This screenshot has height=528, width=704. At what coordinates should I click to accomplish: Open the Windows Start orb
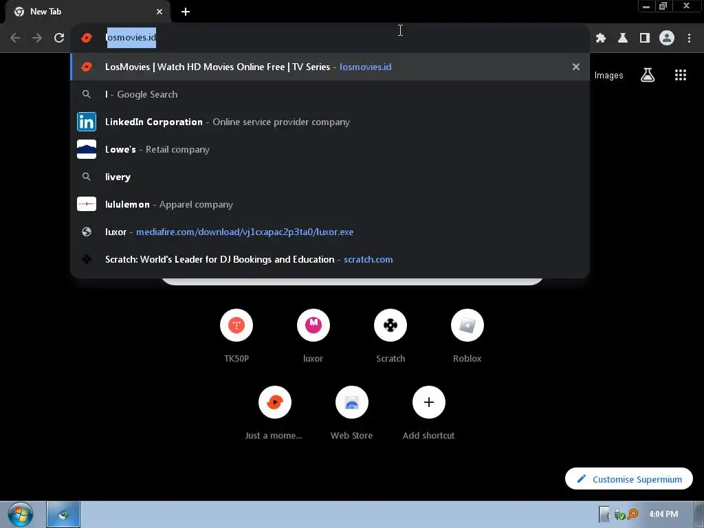(x=21, y=514)
